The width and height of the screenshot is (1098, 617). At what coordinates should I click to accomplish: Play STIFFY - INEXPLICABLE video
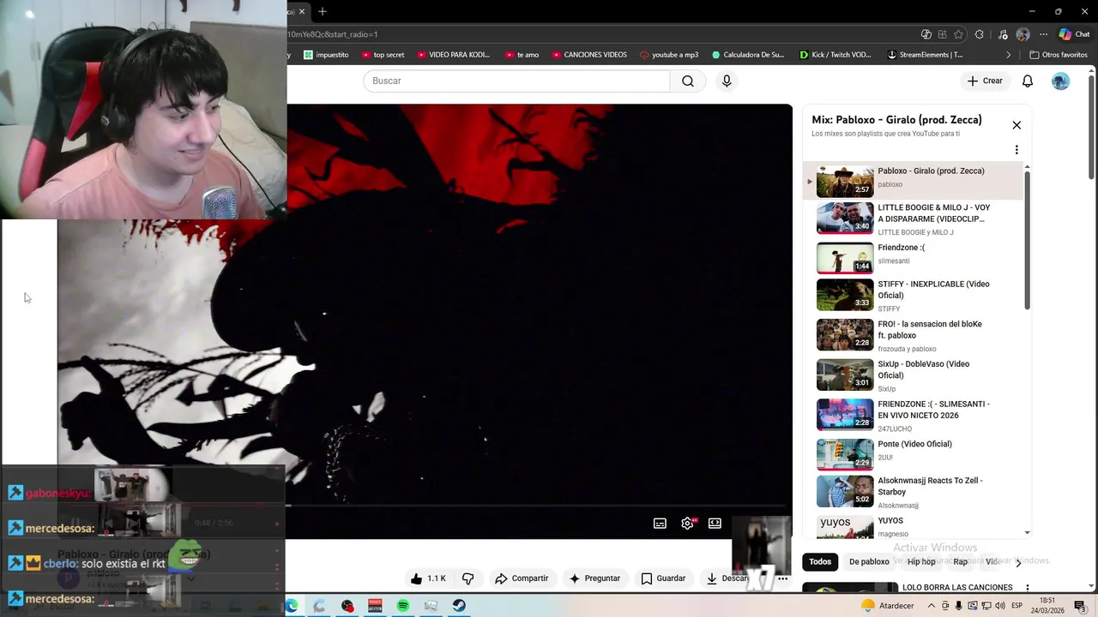914,296
